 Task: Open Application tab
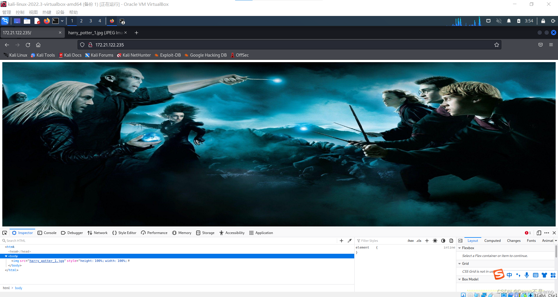pos(261,233)
